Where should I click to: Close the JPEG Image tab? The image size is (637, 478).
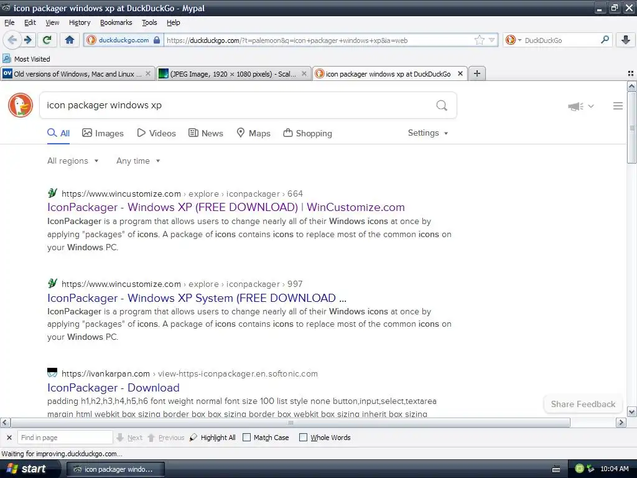click(x=304, y=73)
